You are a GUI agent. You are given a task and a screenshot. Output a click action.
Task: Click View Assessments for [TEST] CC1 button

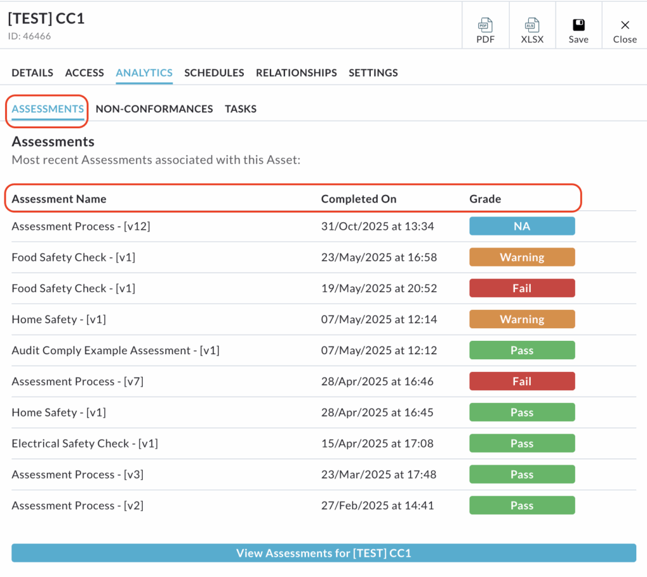tap(323, 553)
